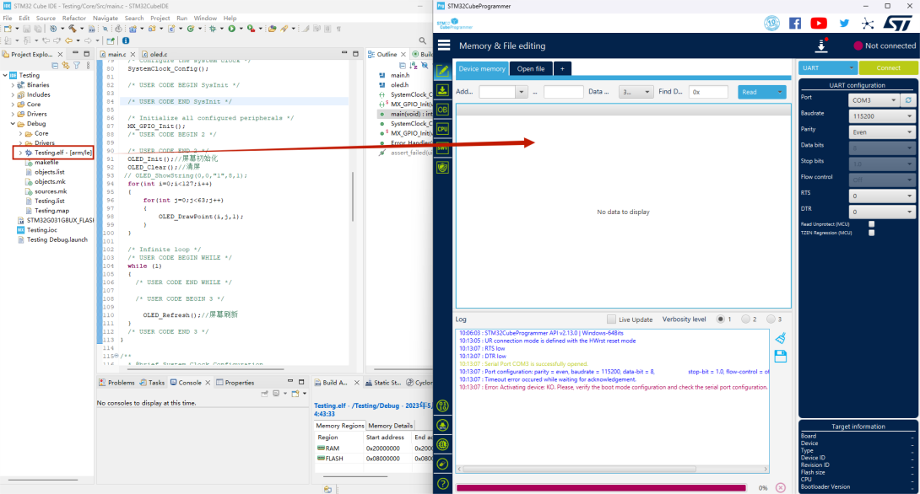Click the back navigation arrow in IDE toolbar

coord(68,40)
